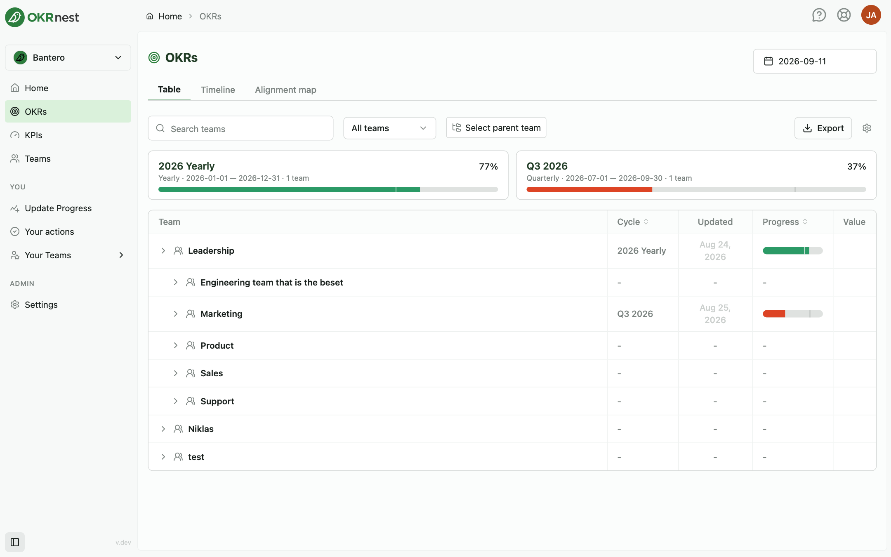Click the OKRs page target icon

(154, 57)
